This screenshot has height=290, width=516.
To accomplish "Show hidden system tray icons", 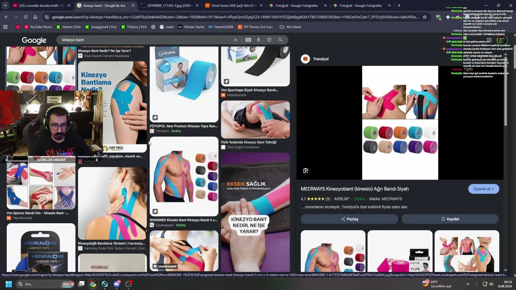I will coord(468,284).
